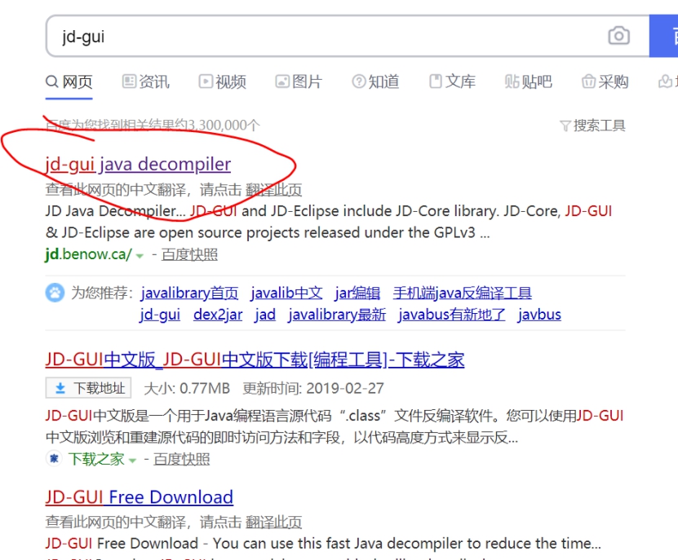Click the result count text 3,300,000个
The image size is (678, 560).
pos(223,126)
